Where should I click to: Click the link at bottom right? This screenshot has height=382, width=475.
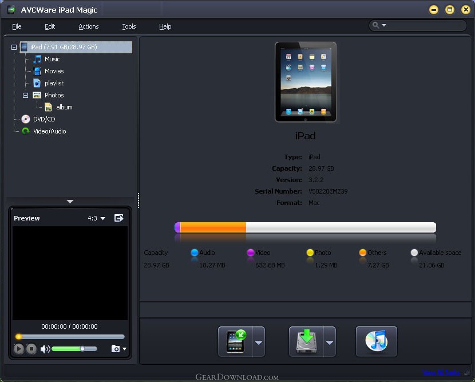pos(441,372)
